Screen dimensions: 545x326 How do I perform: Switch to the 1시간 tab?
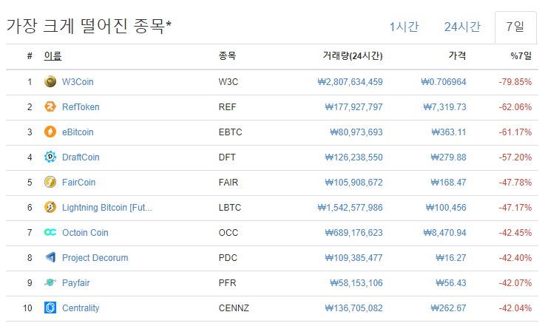point(404,27)
